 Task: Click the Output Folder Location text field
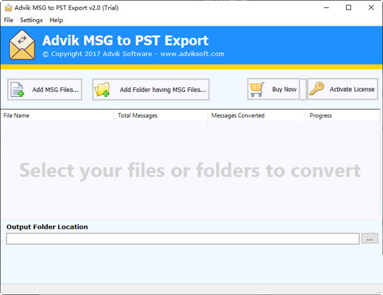pos(183,239)
